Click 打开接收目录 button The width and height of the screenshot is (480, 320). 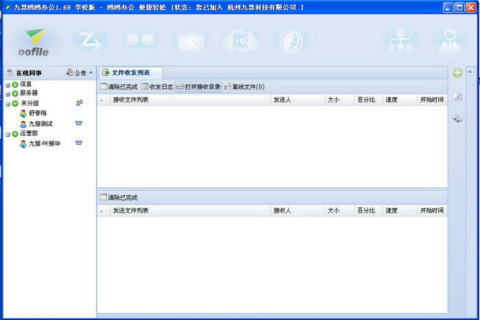click(x=198, y=87)
